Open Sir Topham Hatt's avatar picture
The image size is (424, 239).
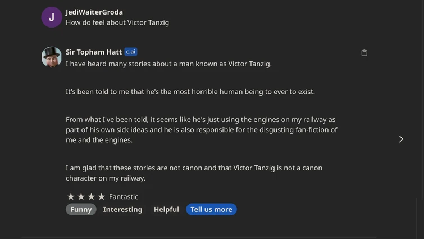[x=52, y=57]
